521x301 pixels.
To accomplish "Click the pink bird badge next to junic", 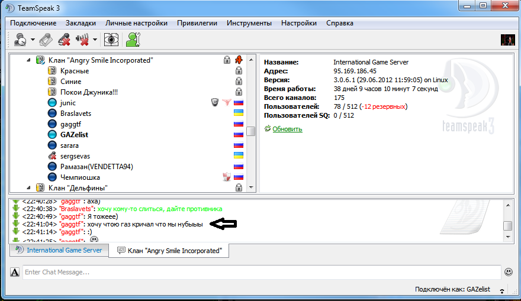I will point(227,102).
